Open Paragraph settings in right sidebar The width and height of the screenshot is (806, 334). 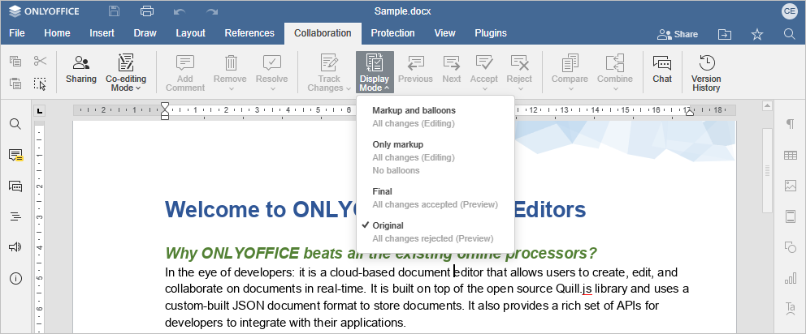point(791,124)
